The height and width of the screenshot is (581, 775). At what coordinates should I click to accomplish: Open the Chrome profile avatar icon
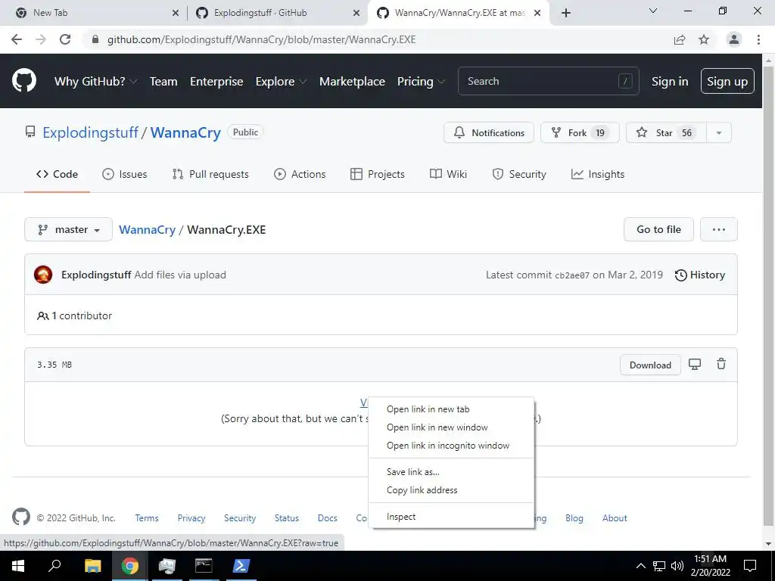[x=734, y=39]
